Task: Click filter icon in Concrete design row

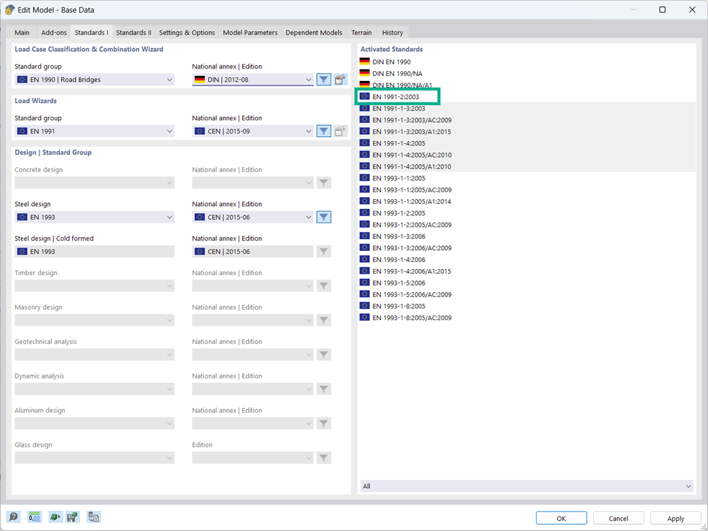Action: 324,183
